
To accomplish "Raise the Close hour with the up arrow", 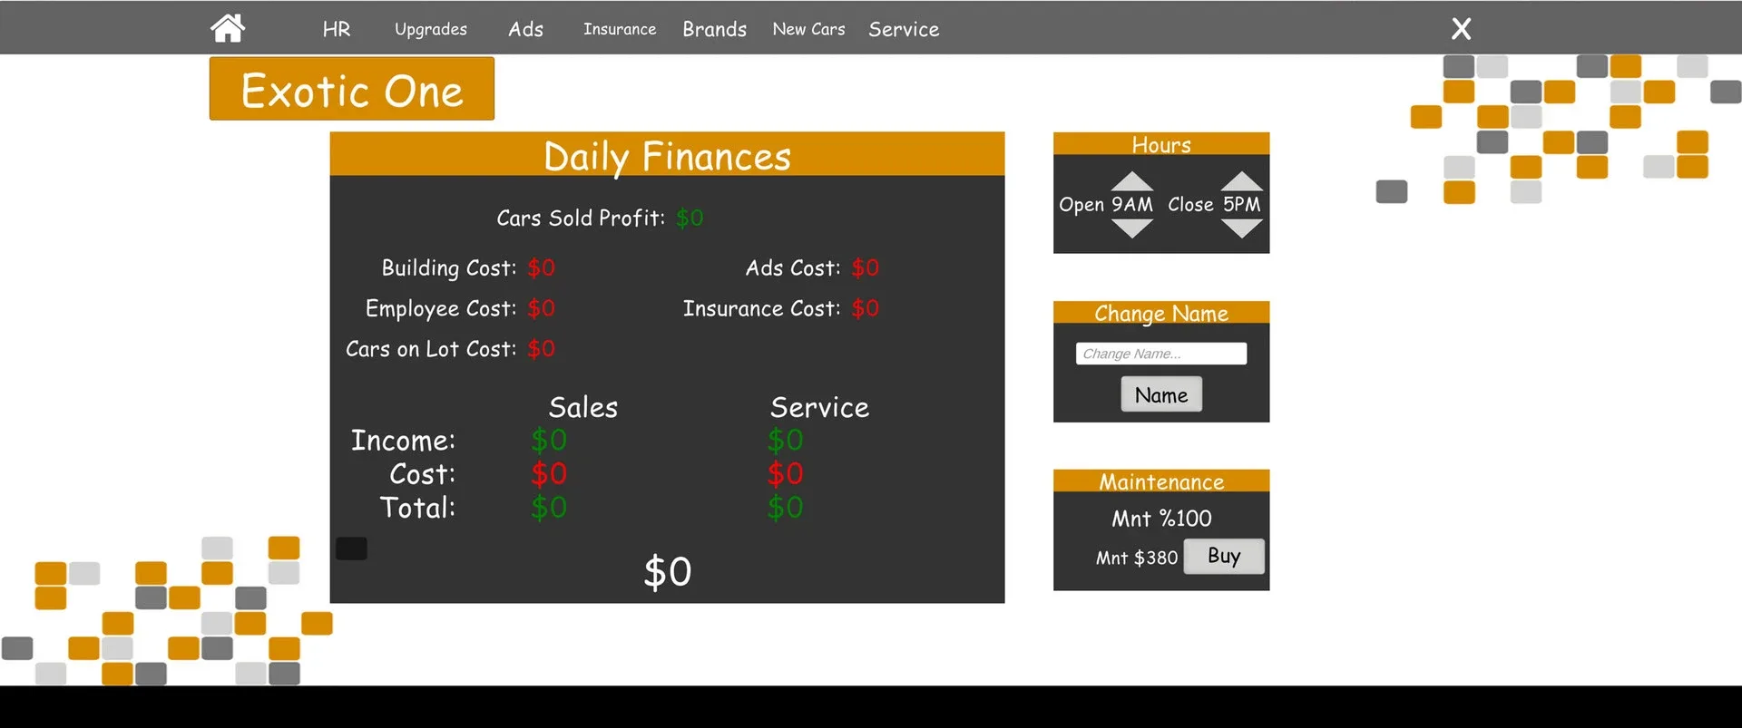I will (x=1241, y=180).
